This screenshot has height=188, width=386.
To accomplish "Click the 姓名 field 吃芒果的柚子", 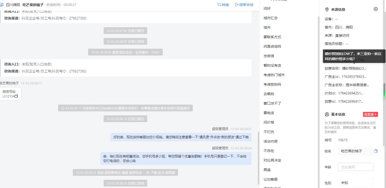I will 355,151.
